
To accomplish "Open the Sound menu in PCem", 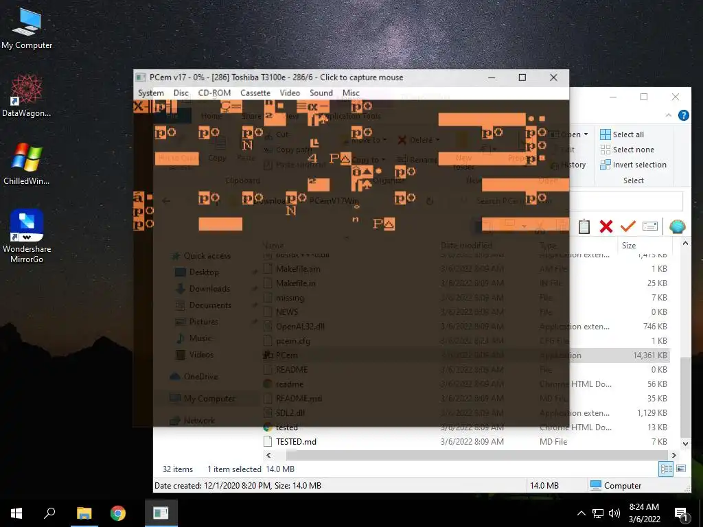I will 321,93.
